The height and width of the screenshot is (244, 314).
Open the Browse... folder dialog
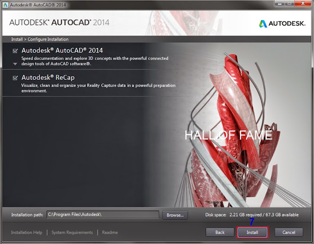point(175,215)
